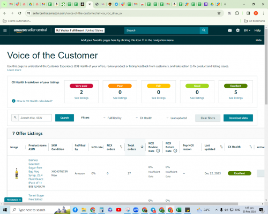Viewport: 268px width, 214px height.
Task: Click See listings under Very poor
Action: click(x=81, y=98)
